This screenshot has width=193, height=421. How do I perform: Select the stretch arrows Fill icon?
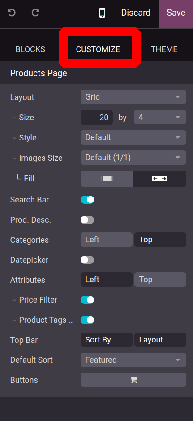[x=160, y=179]
